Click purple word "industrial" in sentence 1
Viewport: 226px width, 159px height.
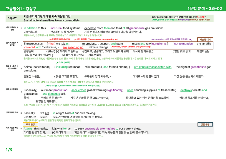pyautogui.click(x=56, y=28)
